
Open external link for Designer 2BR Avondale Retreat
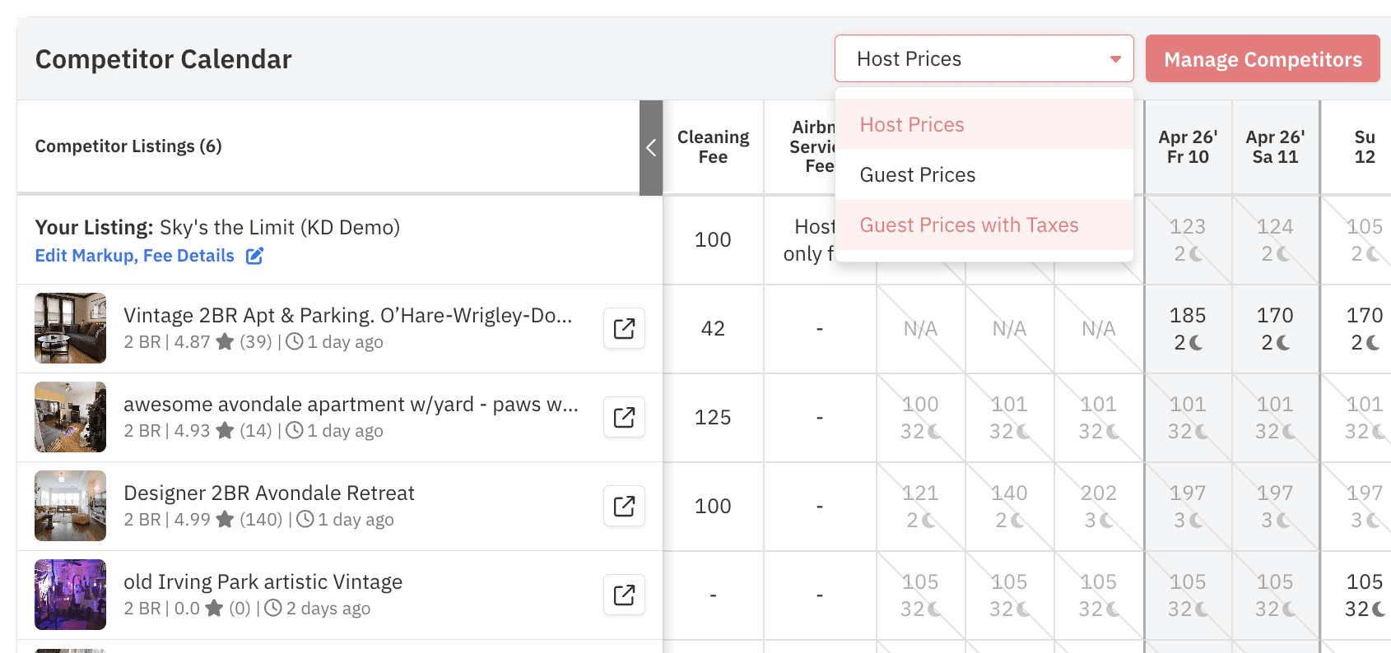[624, 506]
